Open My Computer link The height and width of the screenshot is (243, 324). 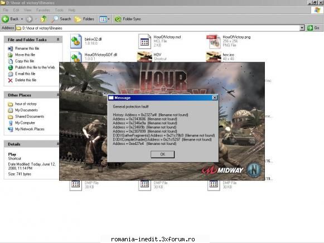pos(25,123)
